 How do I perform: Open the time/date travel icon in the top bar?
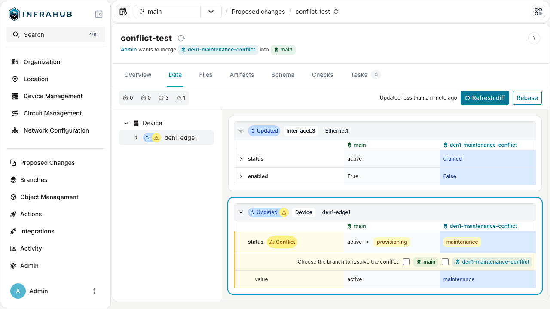click(123, 12)
